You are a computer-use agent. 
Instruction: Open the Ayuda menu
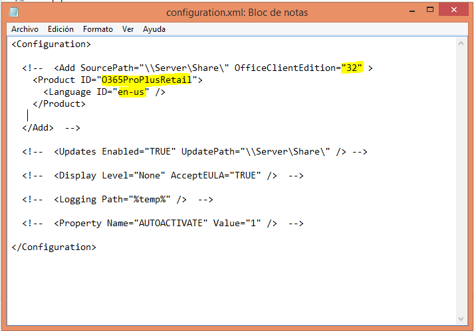click(x=154, y=29)
